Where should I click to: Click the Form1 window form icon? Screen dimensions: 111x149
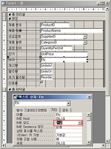[3, 3]
